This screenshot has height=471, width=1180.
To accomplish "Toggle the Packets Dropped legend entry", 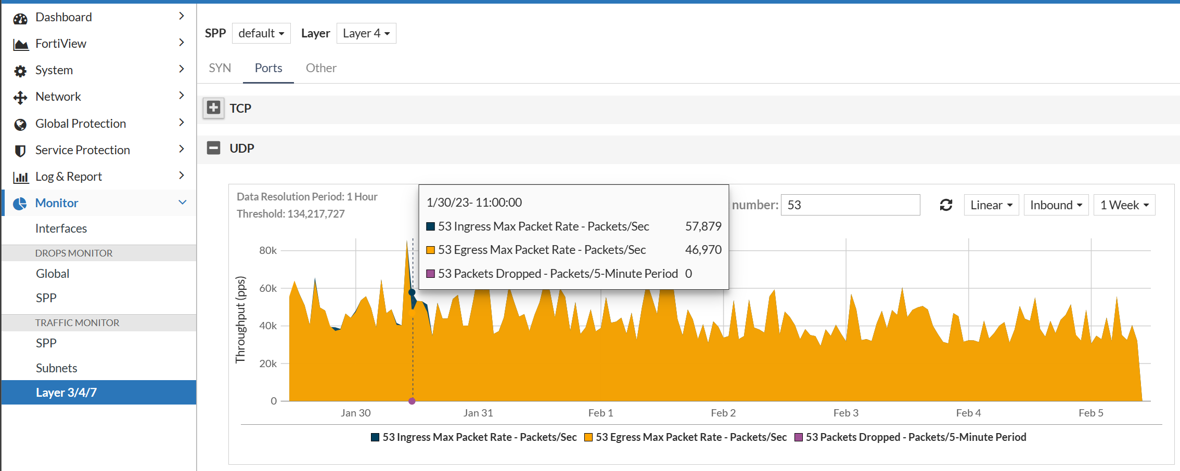I will [x=910, y=437].
